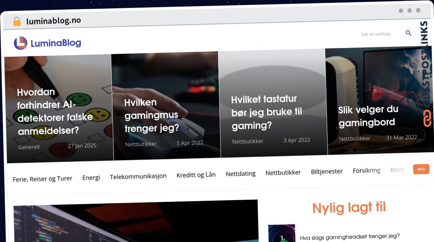Image resolution: width=434 pixels, height=242 pixels.
Task: Open 'Hvilken gamingmus trenger jeg?' article
Action: (152, 115)
